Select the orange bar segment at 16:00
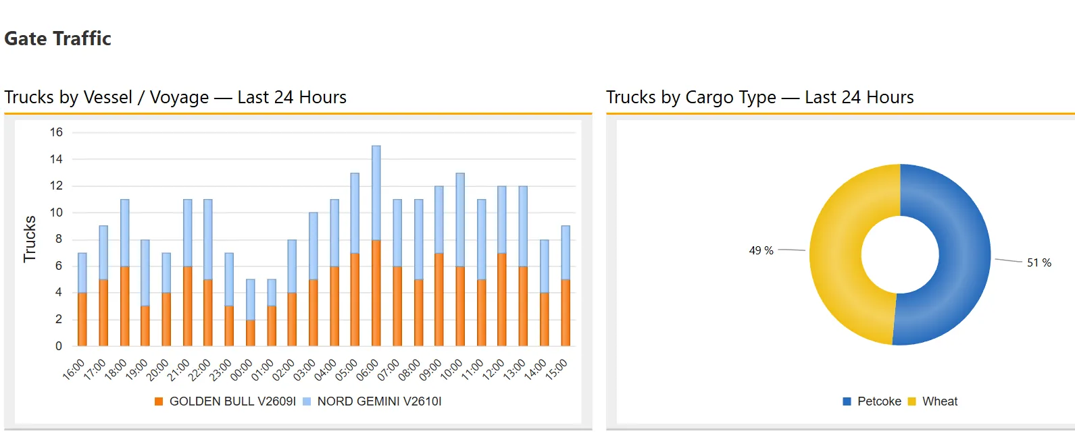 click(82, 320)
